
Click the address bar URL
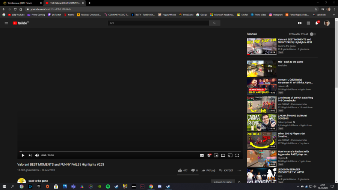(50, 9)
